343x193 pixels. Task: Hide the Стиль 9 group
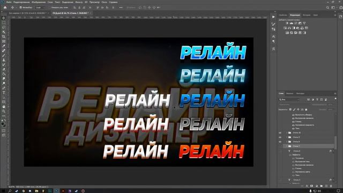click(280, 137)
